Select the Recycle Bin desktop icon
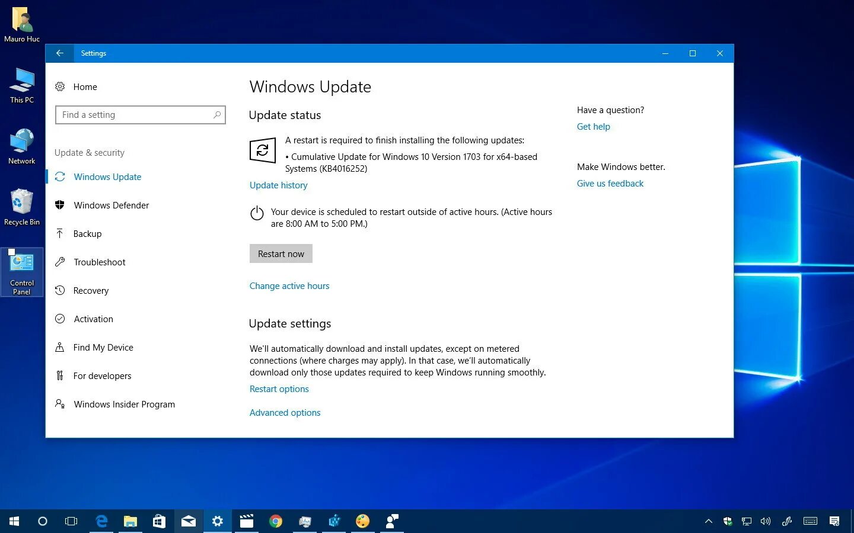The height and width of the screenshot is (533, 854). click(x=22, y=208)
